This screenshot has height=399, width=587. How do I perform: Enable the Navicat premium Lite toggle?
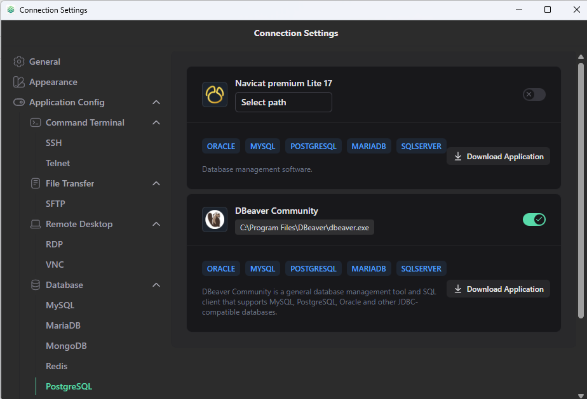pos(534,95)
